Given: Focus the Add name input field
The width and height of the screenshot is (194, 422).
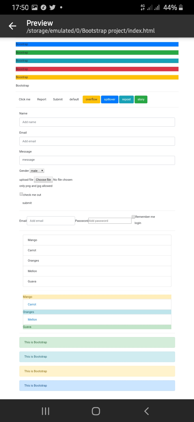Looking at the screenshot, I should (97, 122).
